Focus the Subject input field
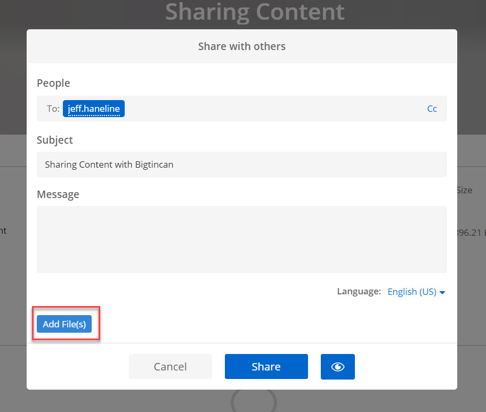486x412 pixels. (x=242, y=164)
